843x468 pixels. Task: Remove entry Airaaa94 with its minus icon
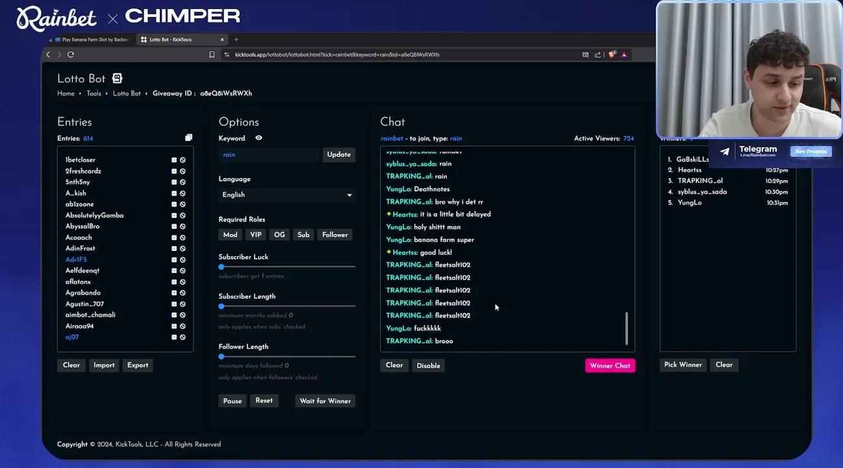(x=174, y=326)
